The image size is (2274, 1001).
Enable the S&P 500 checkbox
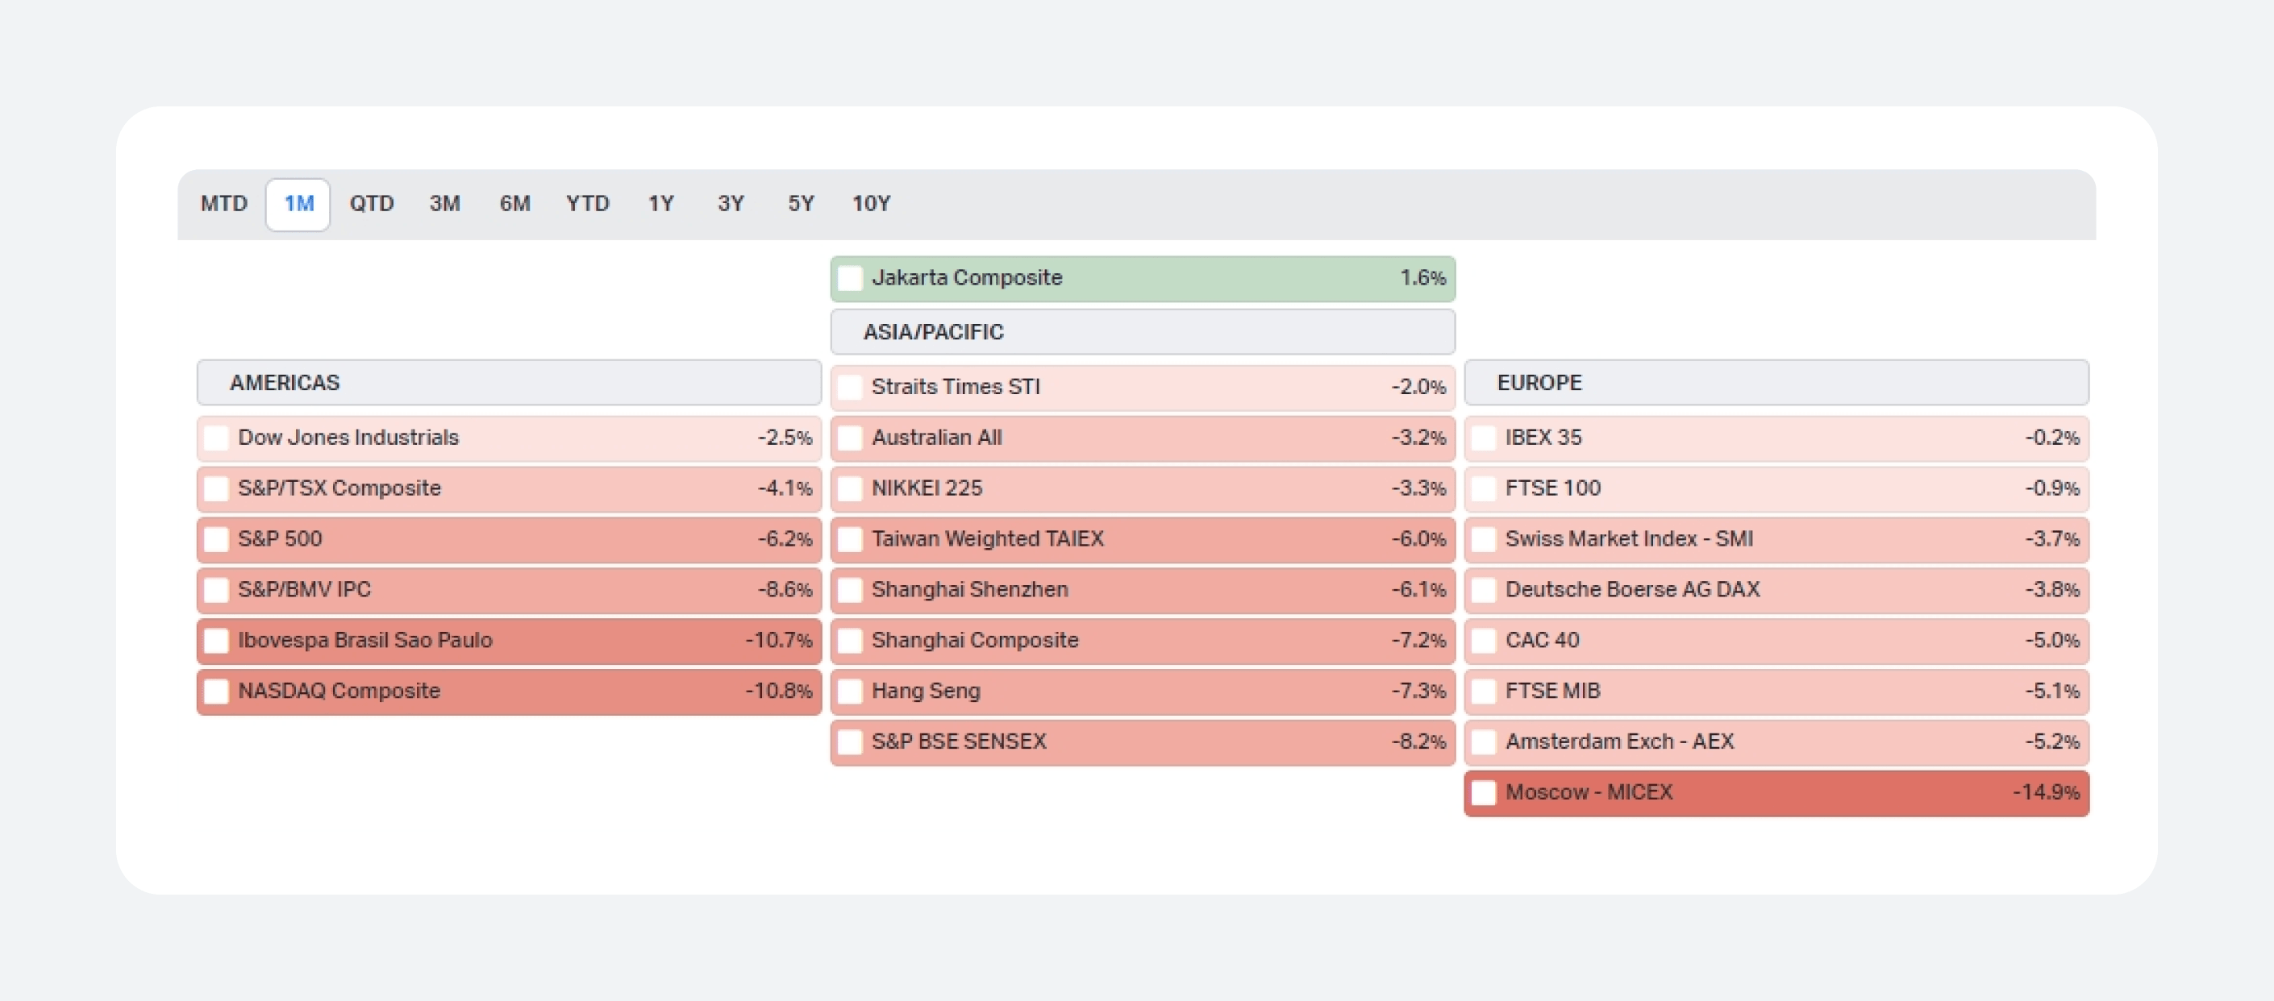point(216,540)
